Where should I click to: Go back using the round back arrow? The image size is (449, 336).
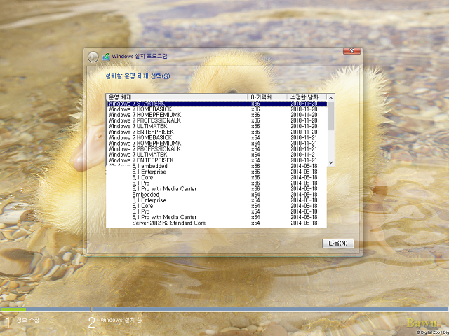click(93, 57)
